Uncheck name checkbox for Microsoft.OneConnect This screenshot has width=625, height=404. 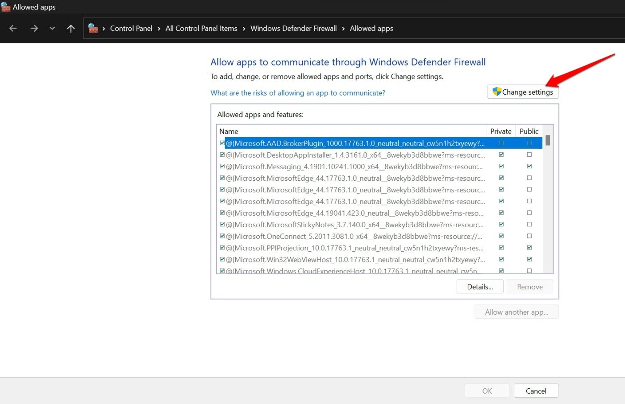pos(222,236)
